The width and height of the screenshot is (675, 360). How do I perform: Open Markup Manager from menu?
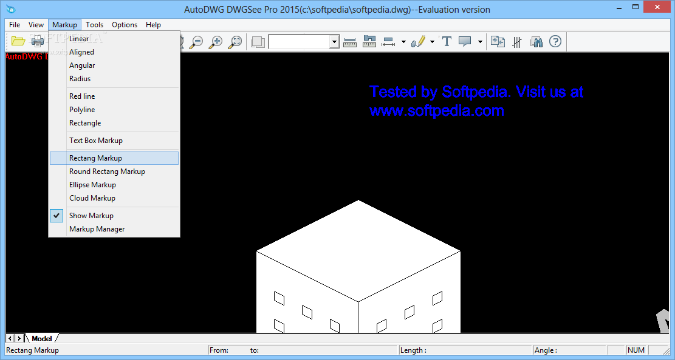tap(114, 229)
